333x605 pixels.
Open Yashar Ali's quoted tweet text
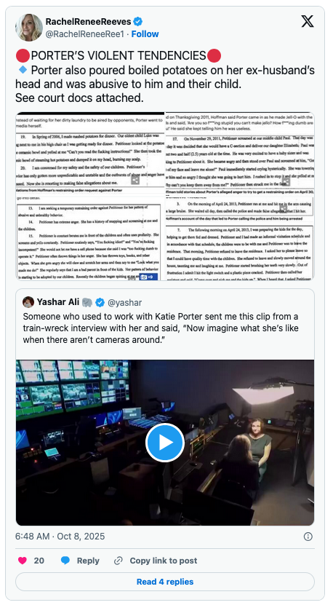pyautogui.click(x=161, y=328)
